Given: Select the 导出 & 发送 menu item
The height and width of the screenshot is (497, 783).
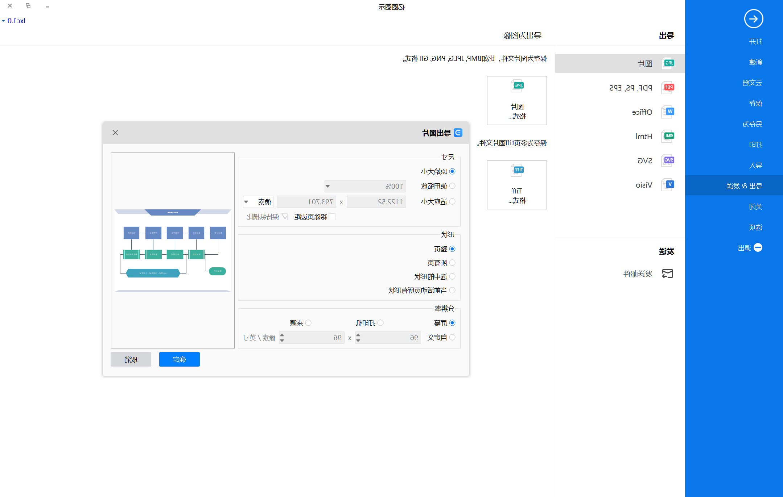Looking at the screenshot, I should (734, 186).
